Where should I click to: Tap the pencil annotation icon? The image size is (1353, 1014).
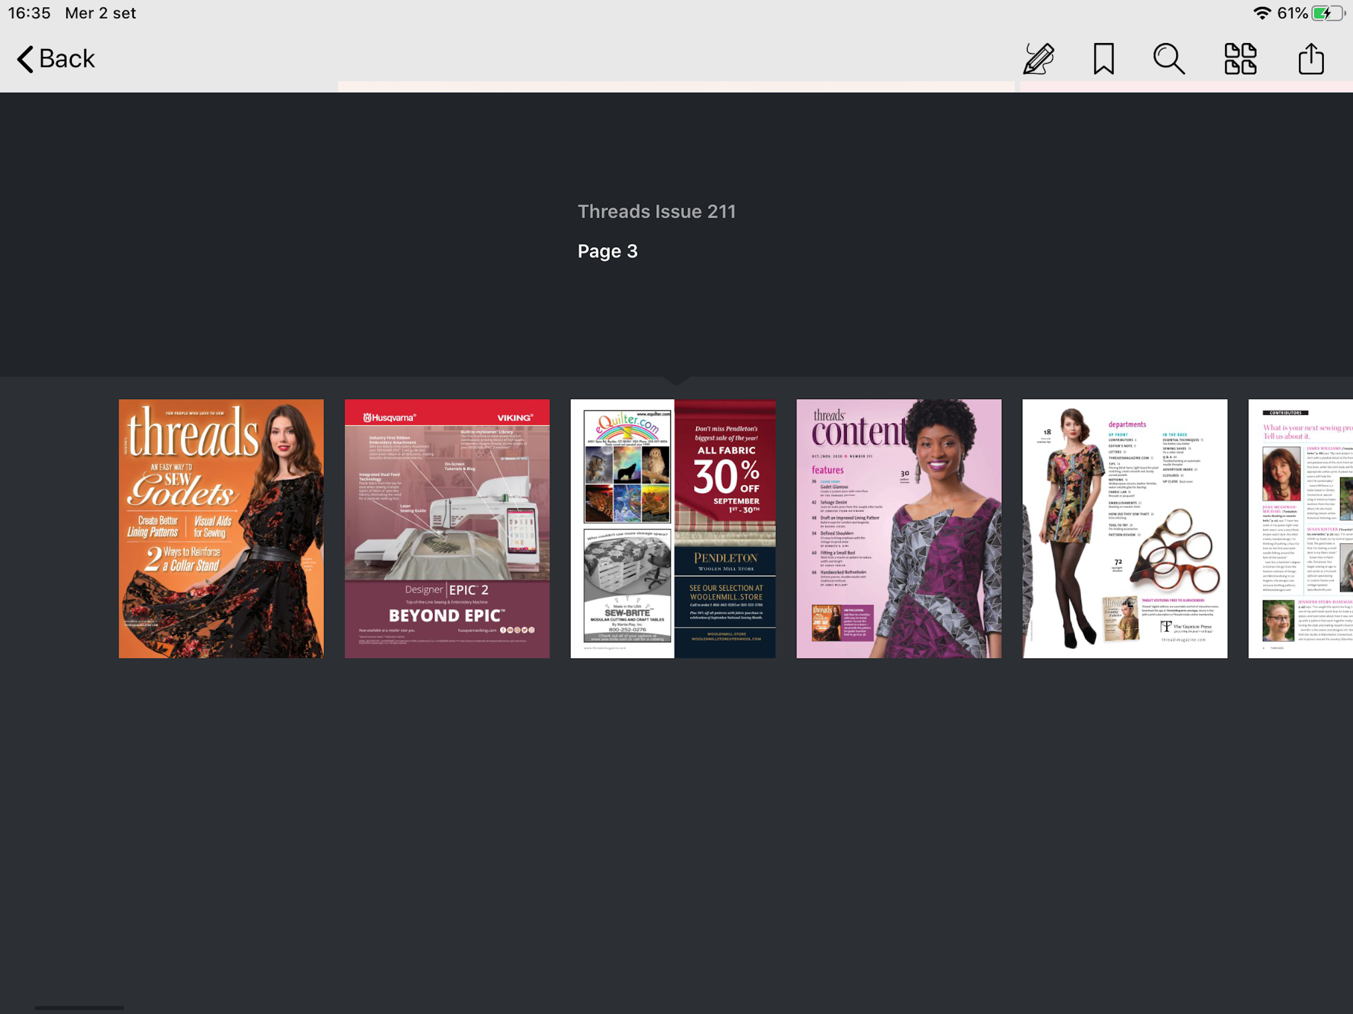(x=1039, y=59)
